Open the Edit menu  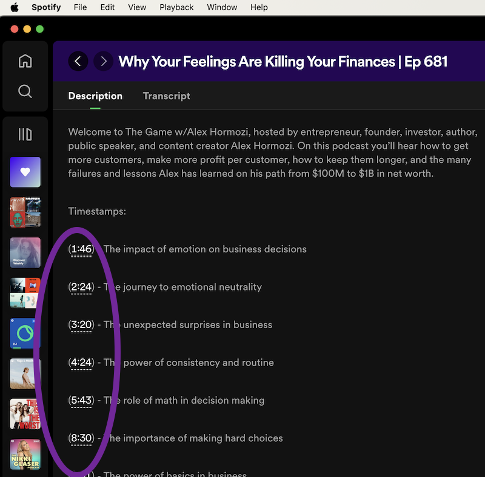[x=107, y=7]
